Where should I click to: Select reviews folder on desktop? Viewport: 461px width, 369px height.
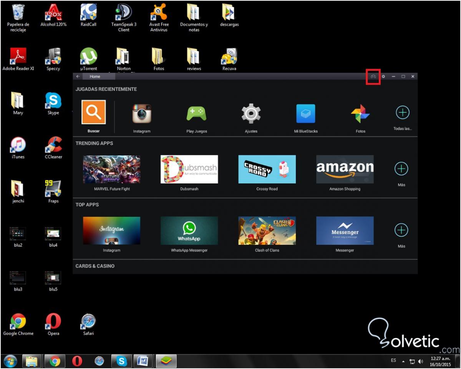point(194,60)
